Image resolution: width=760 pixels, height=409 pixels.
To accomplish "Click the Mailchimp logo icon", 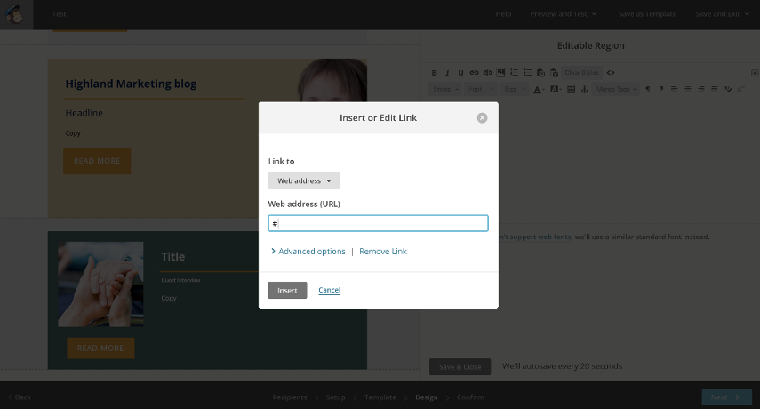I will (x=16, y=14).
